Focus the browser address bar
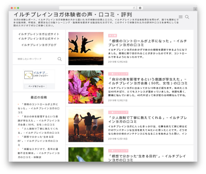Viewport: 206px width, 174px height. pos(97,8)
